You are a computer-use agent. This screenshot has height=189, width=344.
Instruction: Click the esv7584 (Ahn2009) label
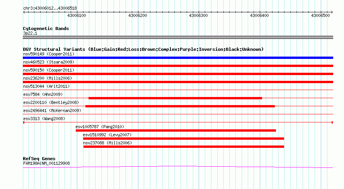coord(43,94)
